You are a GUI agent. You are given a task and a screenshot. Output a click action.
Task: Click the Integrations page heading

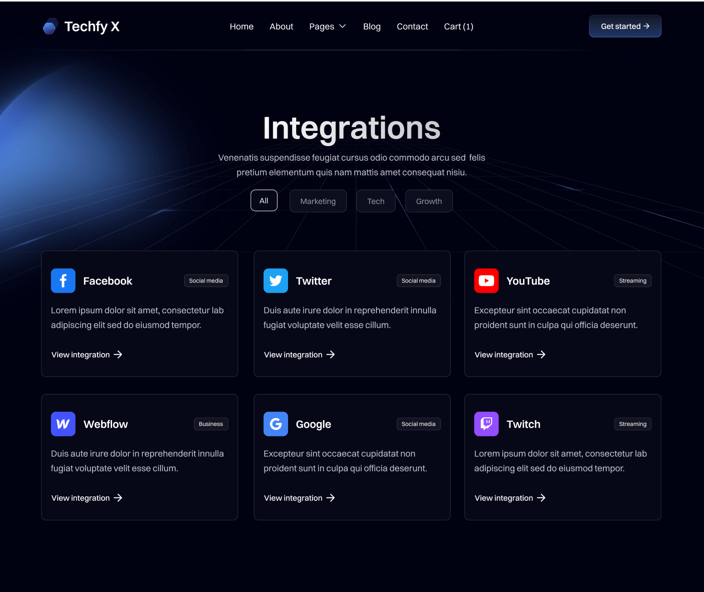(x=352, y=128)
